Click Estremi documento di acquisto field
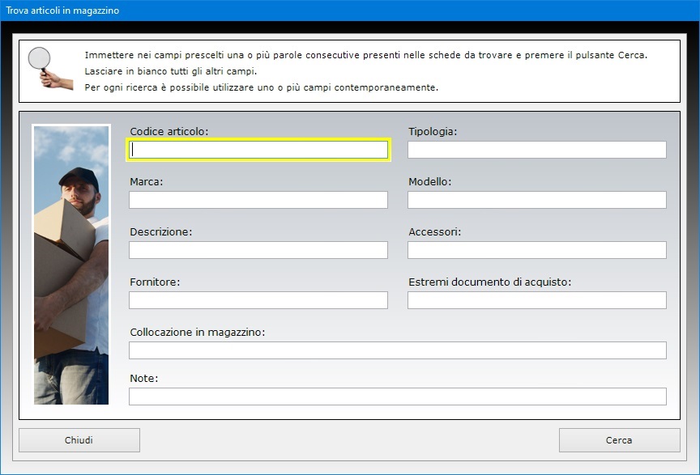The width and height of the screenshot is (700, 475). (537, 300)
